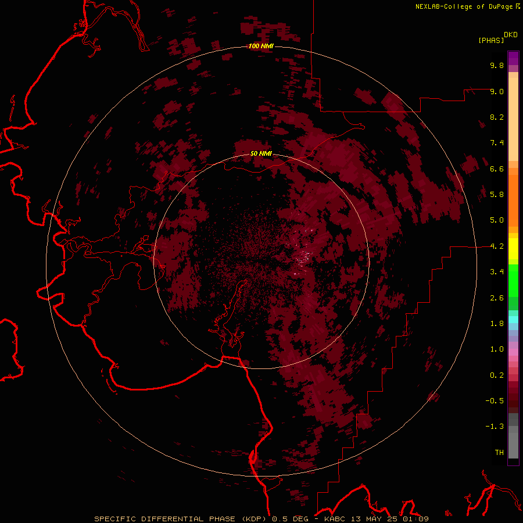Click the pink-white KDP pixels near radar center
Viewport: 523px width, 523px height.
304,257
